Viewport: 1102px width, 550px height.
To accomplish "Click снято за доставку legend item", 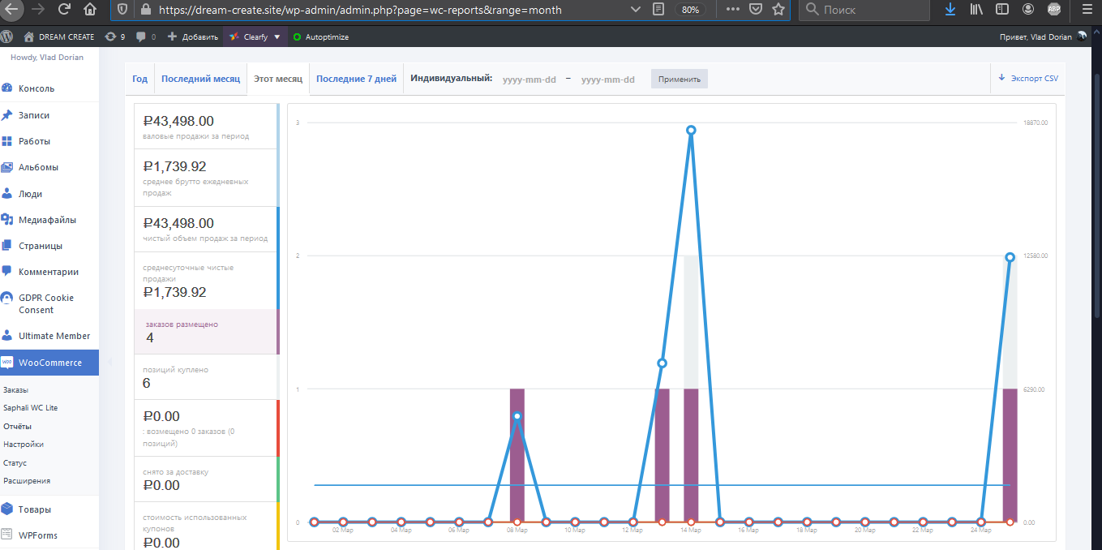I will [x=207, y=479].
